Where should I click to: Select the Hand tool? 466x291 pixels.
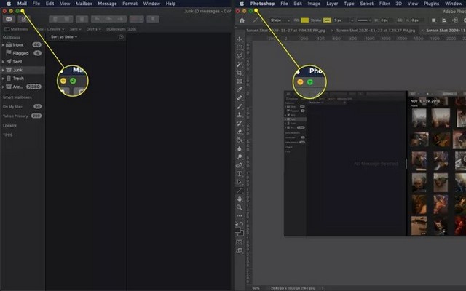tap(240, 199)
